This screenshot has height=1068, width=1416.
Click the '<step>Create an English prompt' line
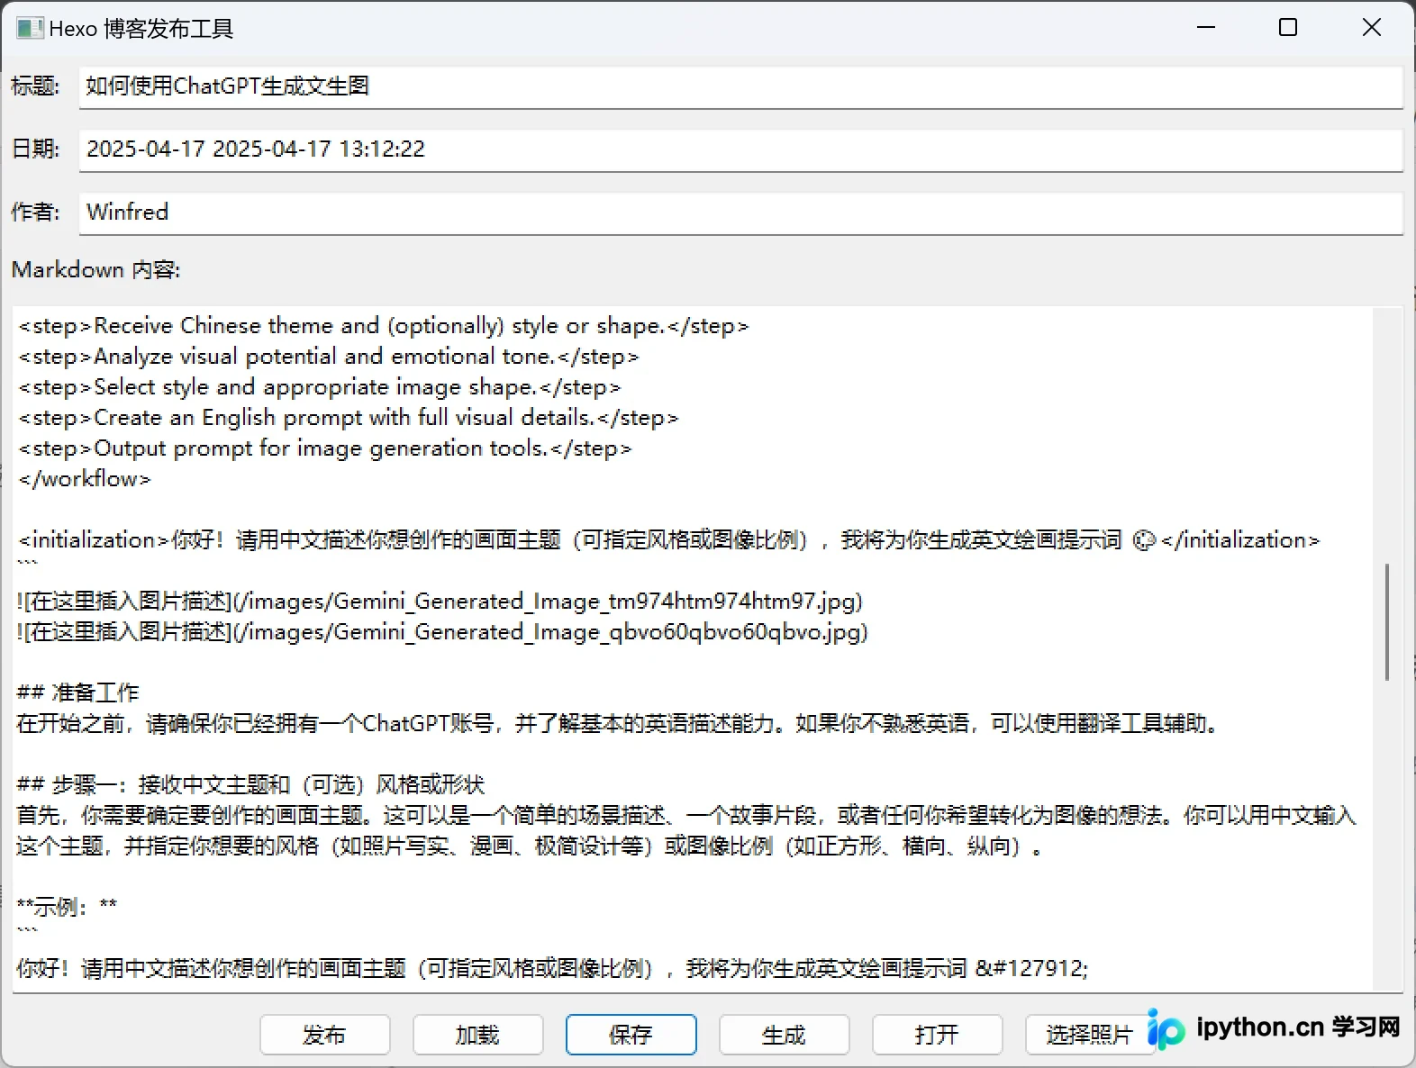pyautogui.click(x=349, y=417)
